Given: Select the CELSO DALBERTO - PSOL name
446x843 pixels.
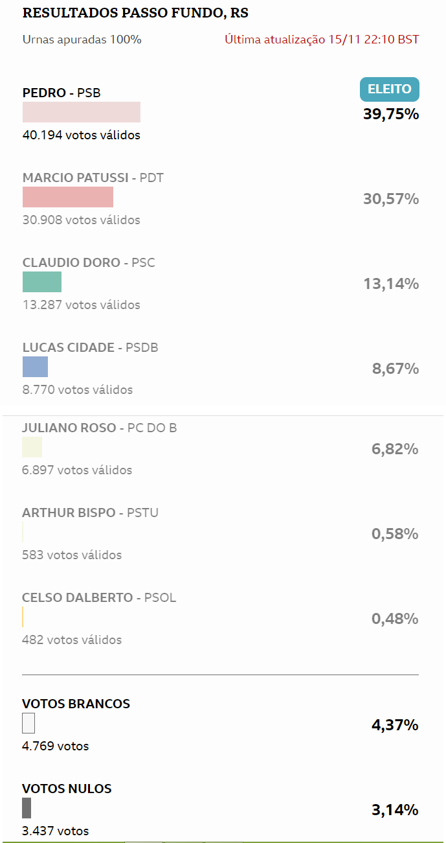Looking at the screenshot, I should click(x=99, y=597).
